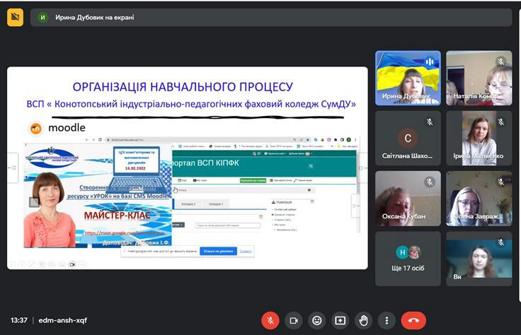The image size is (521, 335).
Task: Unmute microphone in call controls
Action: click(270, 320)
